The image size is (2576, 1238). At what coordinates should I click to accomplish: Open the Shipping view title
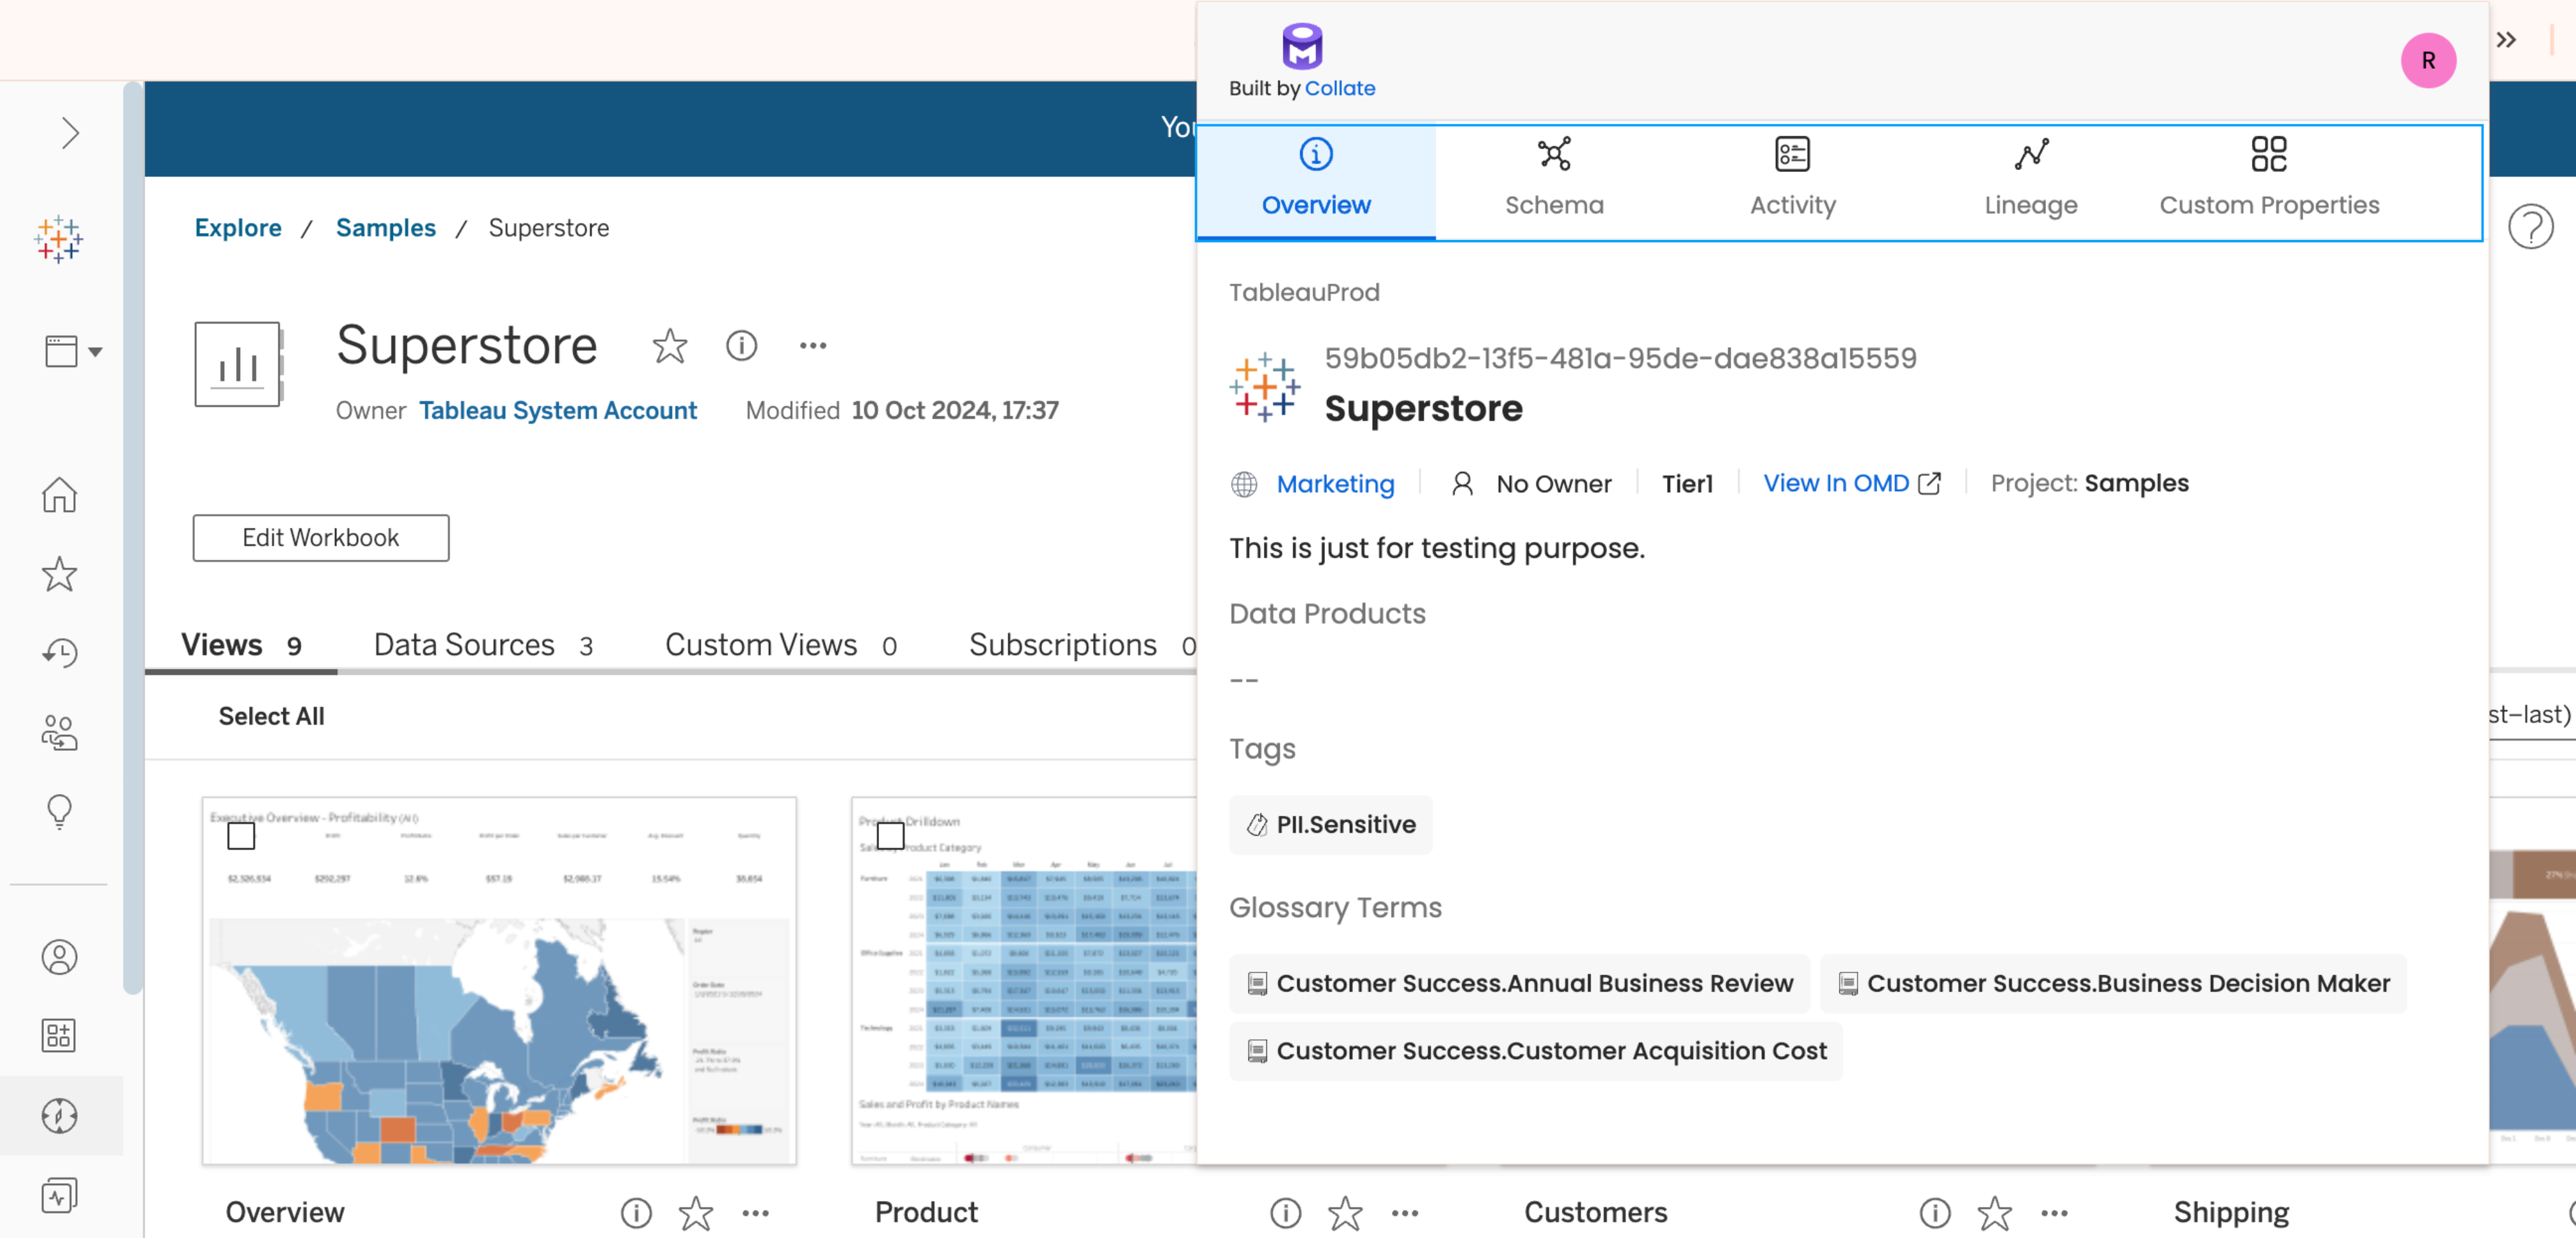[x=2231, y=1212]
